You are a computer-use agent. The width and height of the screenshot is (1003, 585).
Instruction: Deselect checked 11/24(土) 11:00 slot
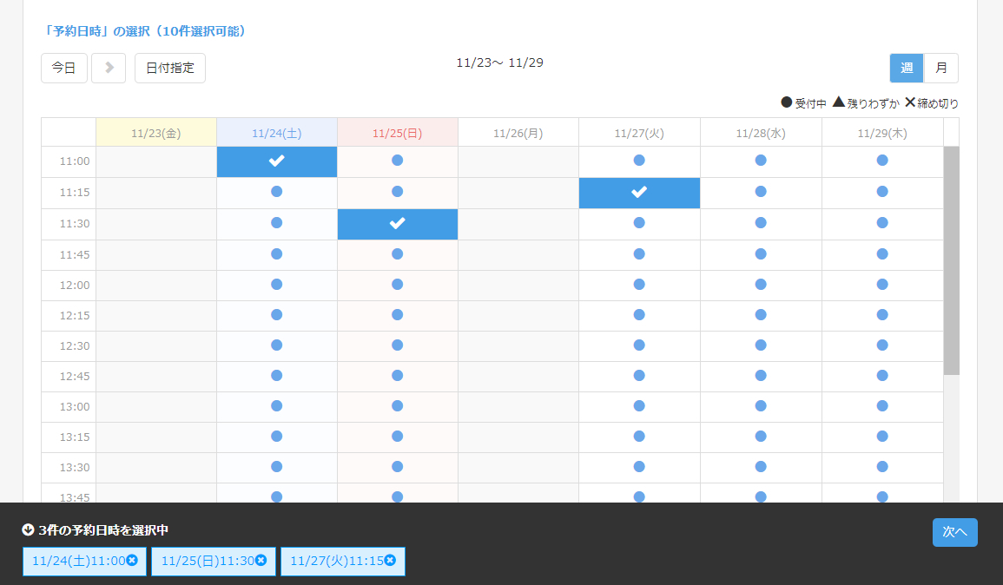(277, 161)
